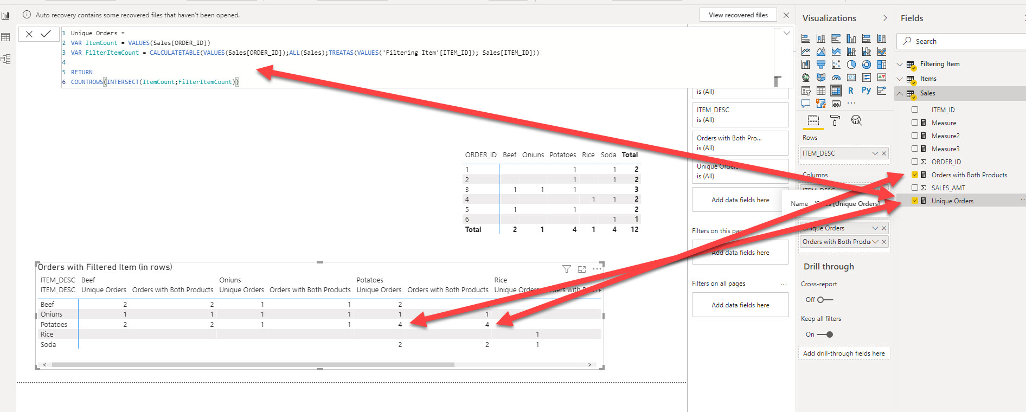Open Orders with Both Produ... field dropdown
Image resolution: width=1026 pixels, height=412 pixels.
875,242
